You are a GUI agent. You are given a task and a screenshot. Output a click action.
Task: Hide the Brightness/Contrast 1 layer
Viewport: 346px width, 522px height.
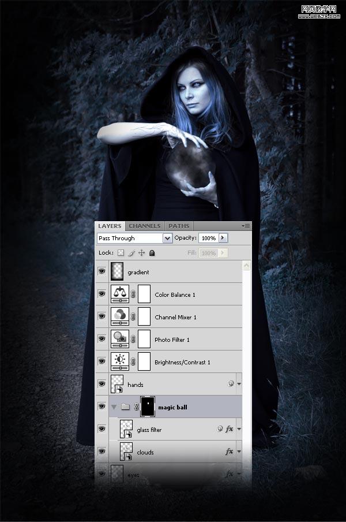(x=101, y=361)
